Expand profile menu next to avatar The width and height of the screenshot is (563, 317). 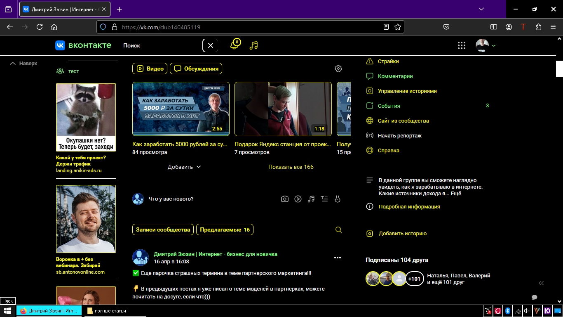click(494, 46)
